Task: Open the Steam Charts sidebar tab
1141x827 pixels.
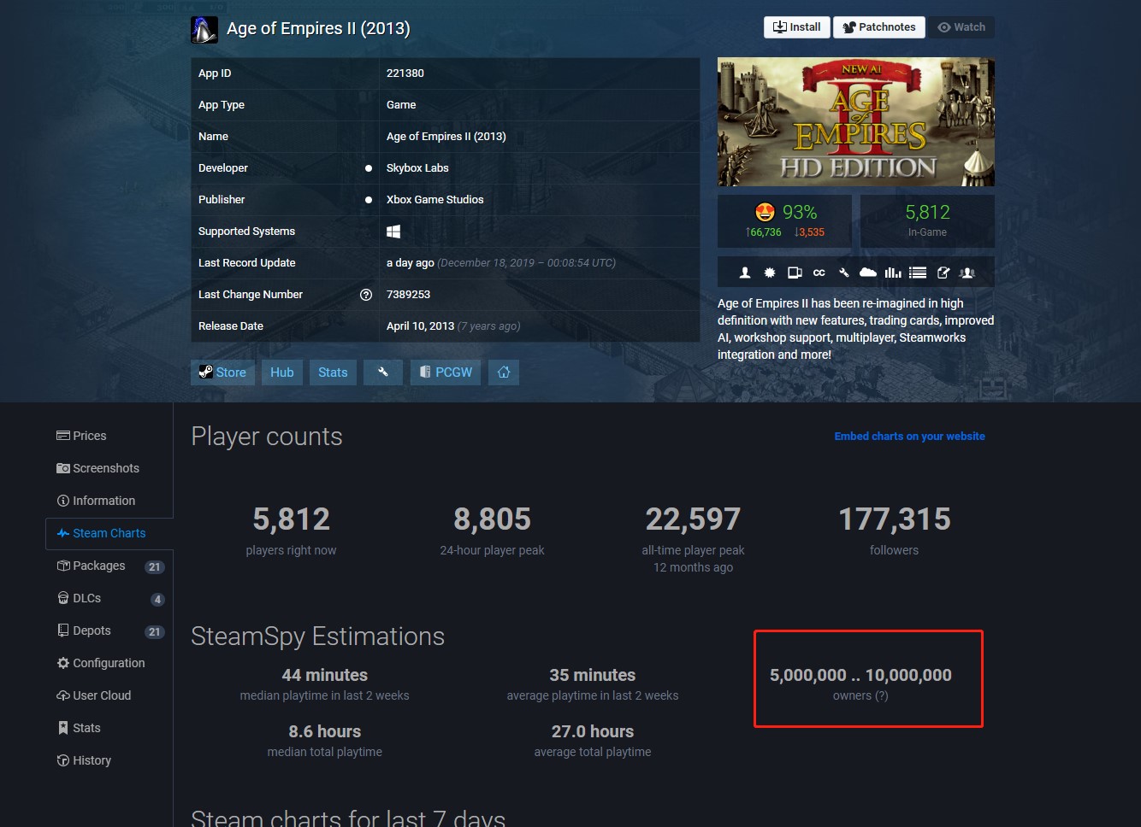Action: 109,533
